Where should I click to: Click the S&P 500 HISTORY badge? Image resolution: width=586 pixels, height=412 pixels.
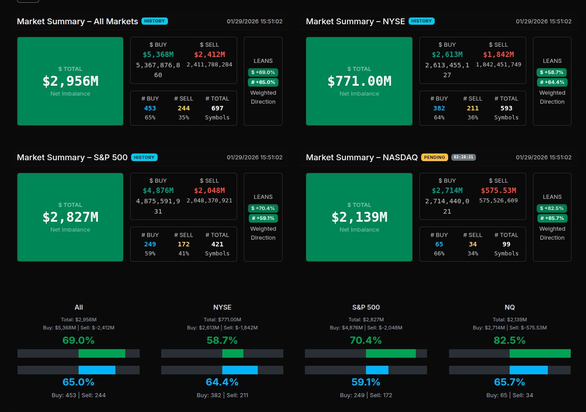point(144,158)
